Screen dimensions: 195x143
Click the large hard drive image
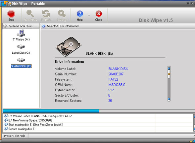pyautogui.click(x=68, y=46)
